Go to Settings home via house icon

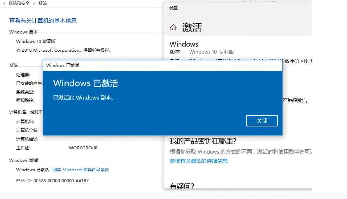[173, 28]
